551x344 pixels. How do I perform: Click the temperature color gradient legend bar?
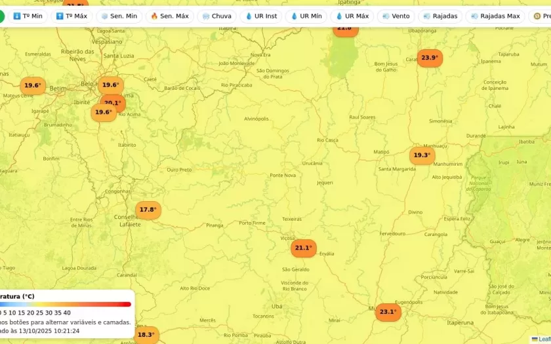click(66, 304)
